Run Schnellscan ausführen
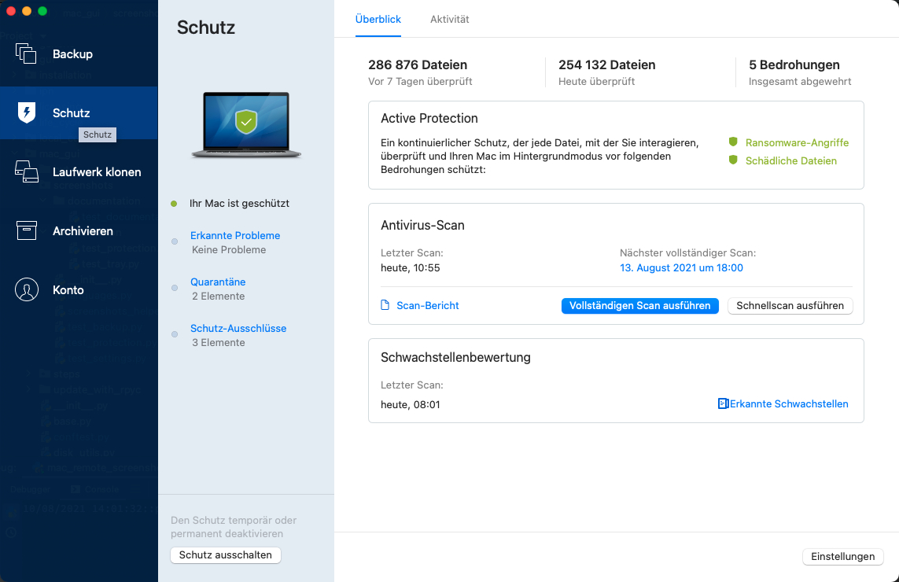 click(x=790, y=306)
